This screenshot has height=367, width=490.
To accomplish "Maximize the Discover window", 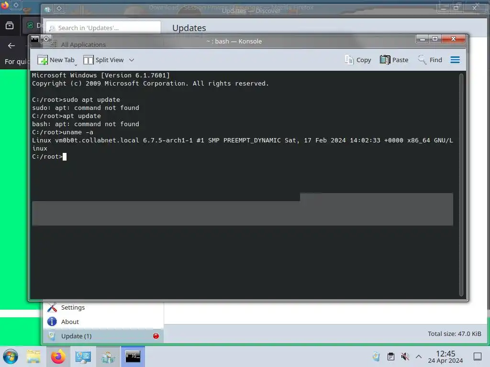I will (x=456, y=9).
